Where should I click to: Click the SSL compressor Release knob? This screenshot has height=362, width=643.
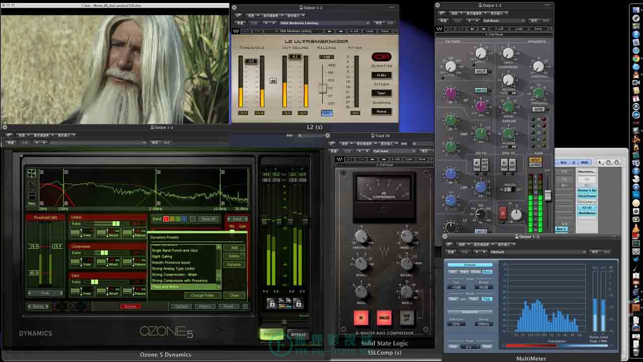pyautogui.click(x=406, y=263)
